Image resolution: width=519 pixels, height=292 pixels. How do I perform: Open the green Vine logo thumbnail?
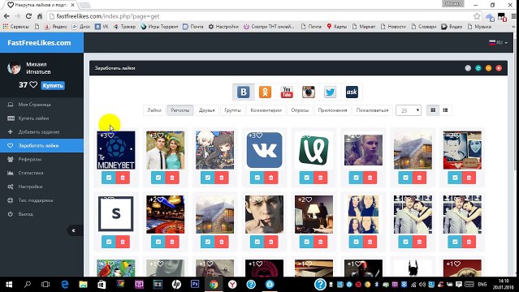point(314,150)
